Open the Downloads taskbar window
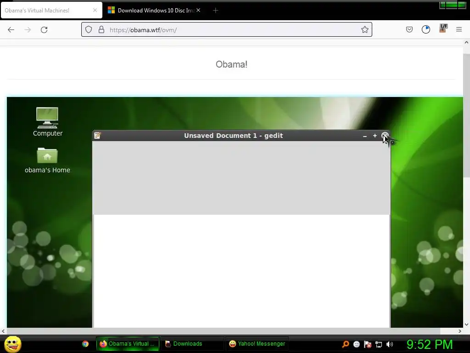 pyautogui.click(x=192, y=344)
